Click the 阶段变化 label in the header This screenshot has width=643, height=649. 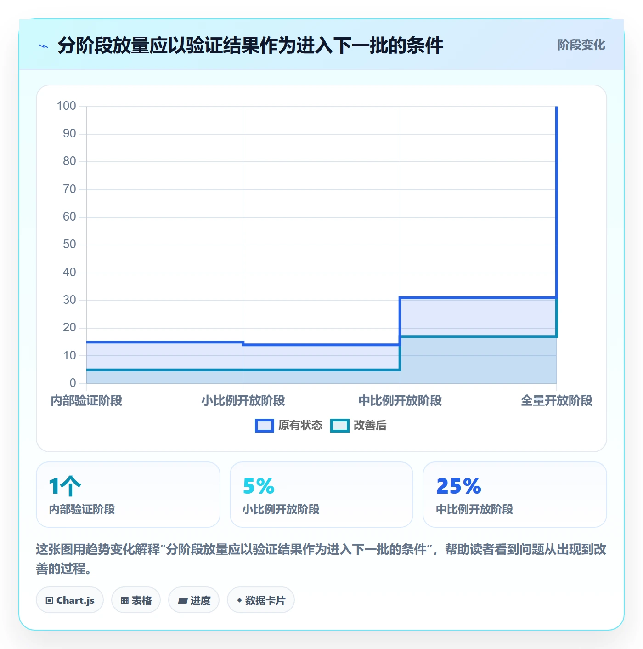click(x=581, y=45)
